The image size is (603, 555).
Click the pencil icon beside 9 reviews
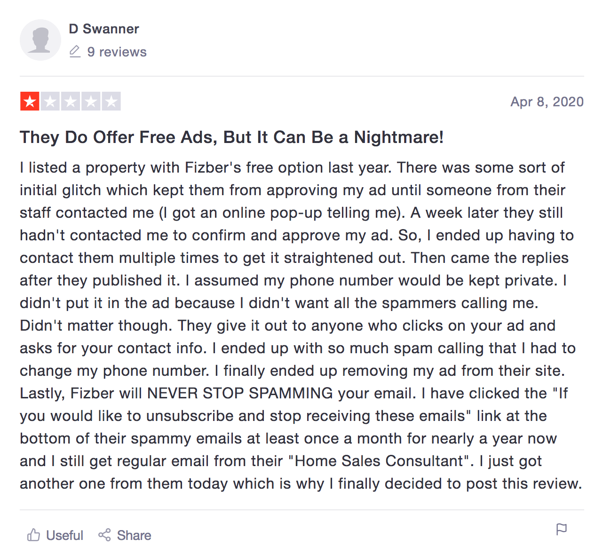click(x=75, y=51)
